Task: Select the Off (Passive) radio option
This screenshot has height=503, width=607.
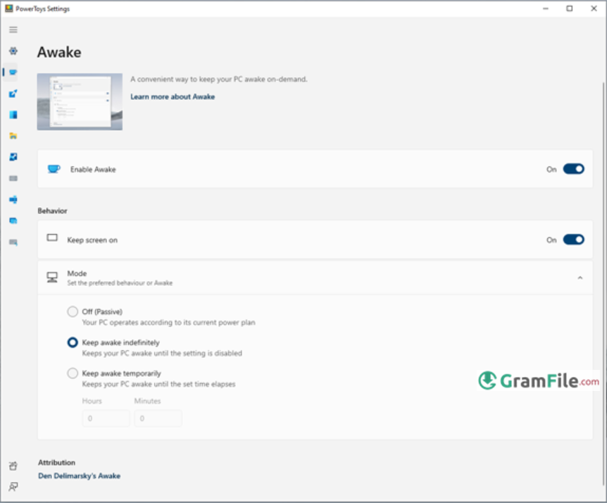Action: coord(73,311)
